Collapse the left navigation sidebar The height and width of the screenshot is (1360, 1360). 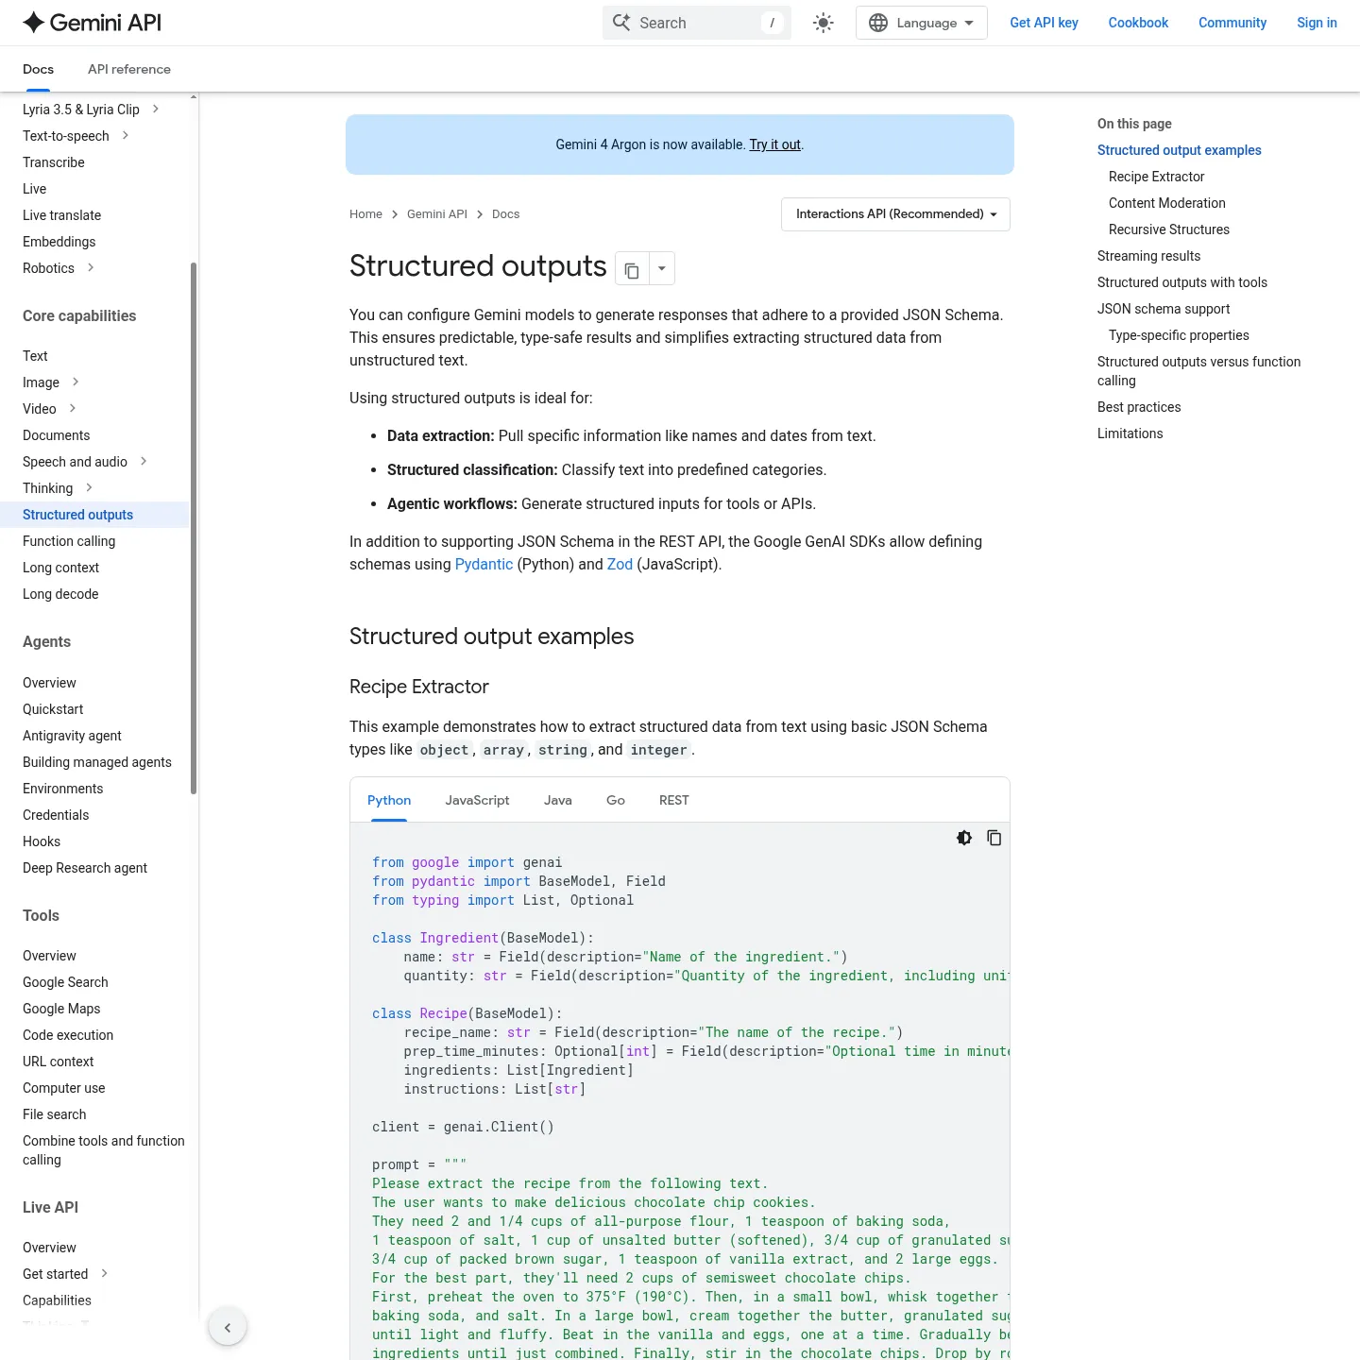[228, 1327]
